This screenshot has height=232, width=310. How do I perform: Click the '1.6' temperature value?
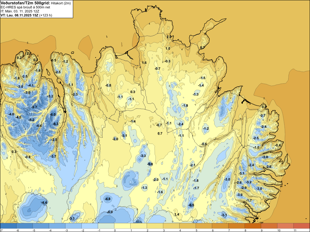click(x=144, y=63)
